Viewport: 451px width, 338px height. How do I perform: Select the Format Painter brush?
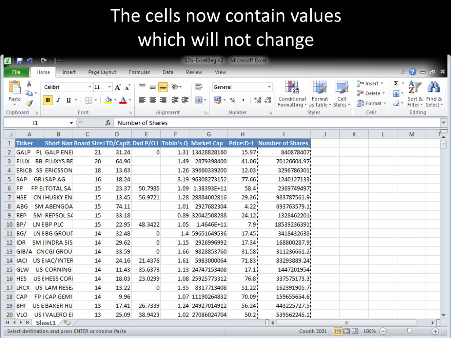point(29,103)
